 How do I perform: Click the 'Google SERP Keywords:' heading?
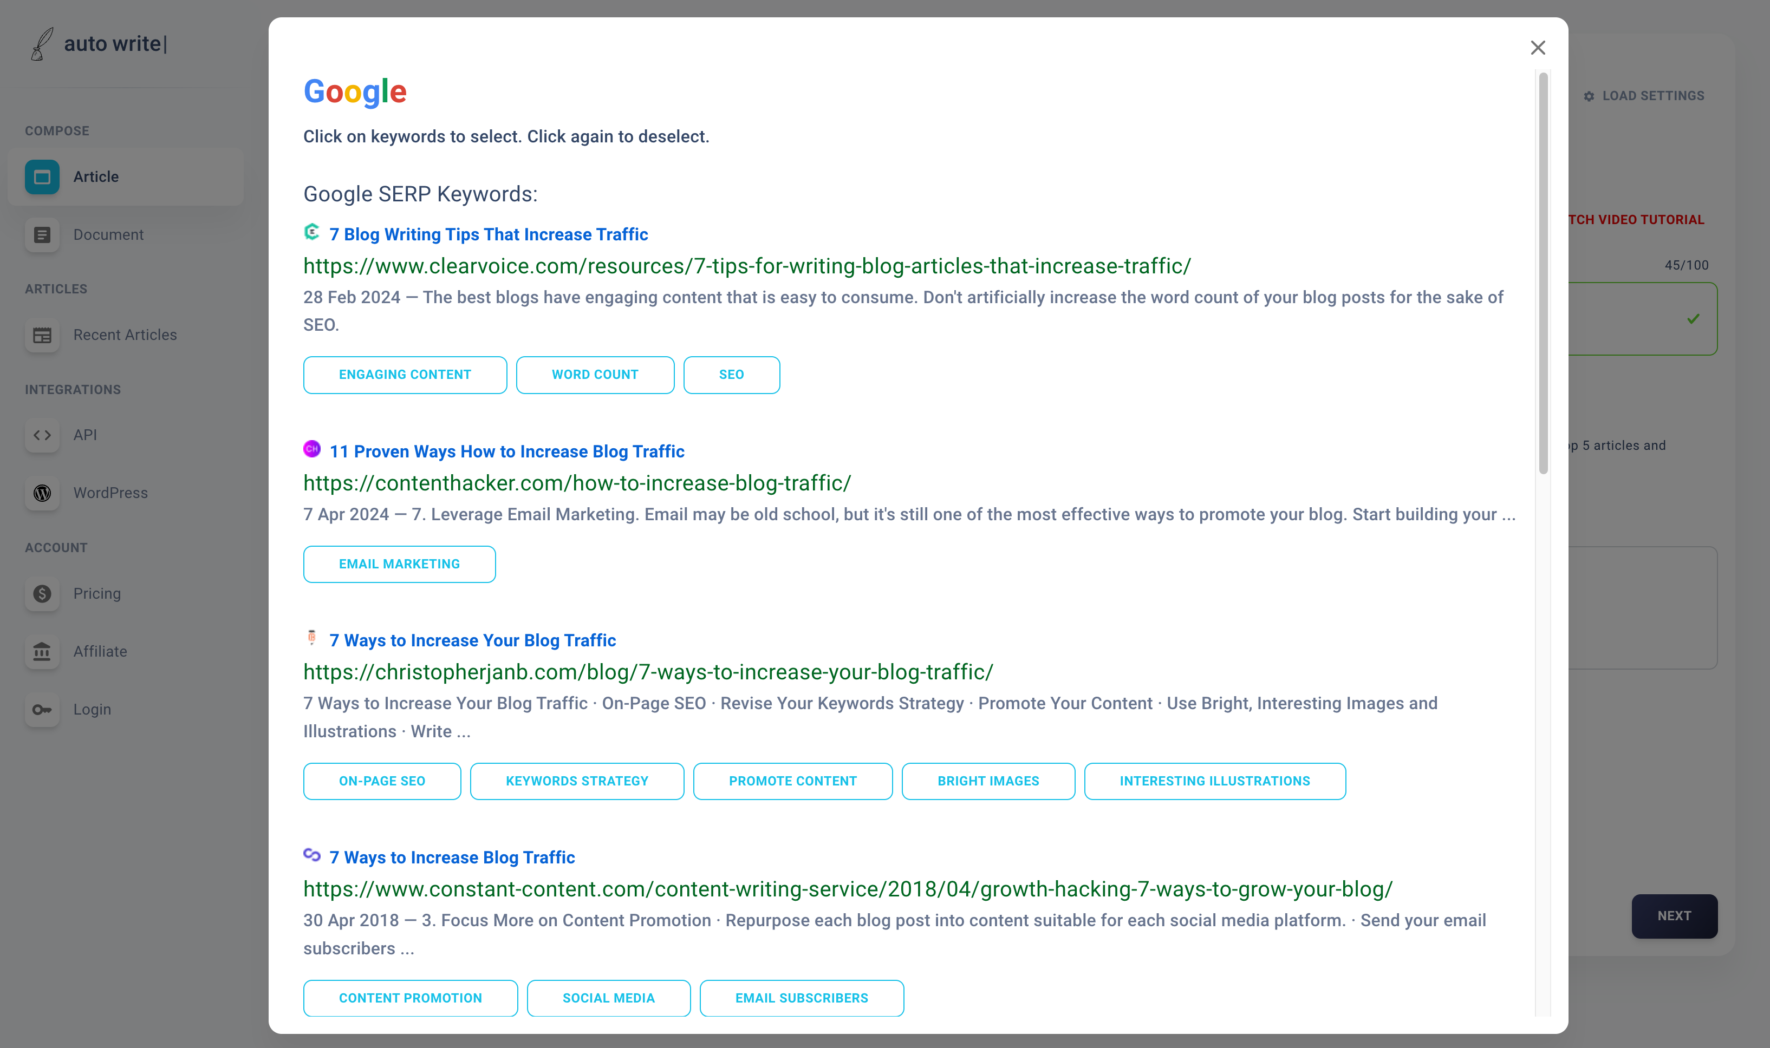pyautogui.click(x=420, y=194)
